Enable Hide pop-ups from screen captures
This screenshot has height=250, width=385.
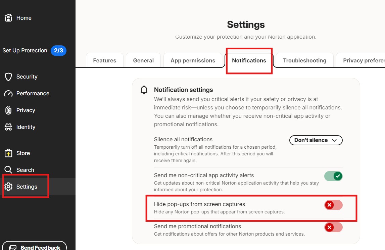pyautogui.click(x=333, y=205)
